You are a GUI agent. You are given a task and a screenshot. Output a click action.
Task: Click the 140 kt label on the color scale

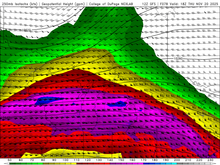tap(110, 160)
